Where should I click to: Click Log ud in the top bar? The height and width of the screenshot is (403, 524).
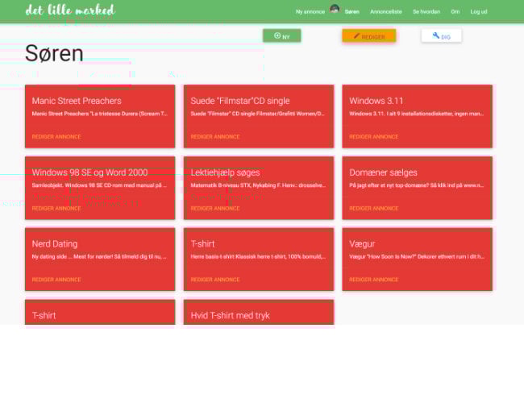(x=479, y=12)
